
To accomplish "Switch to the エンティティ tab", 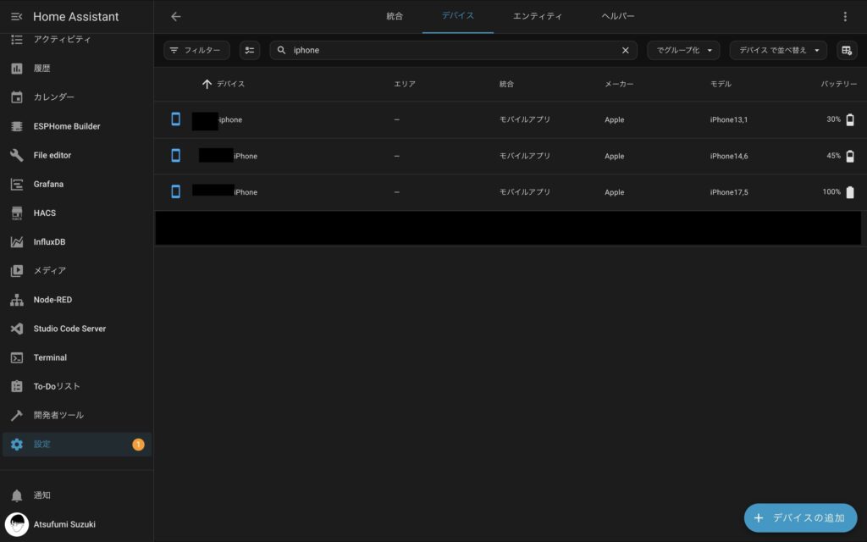I will pyautogui.click(x=537, y=17).
